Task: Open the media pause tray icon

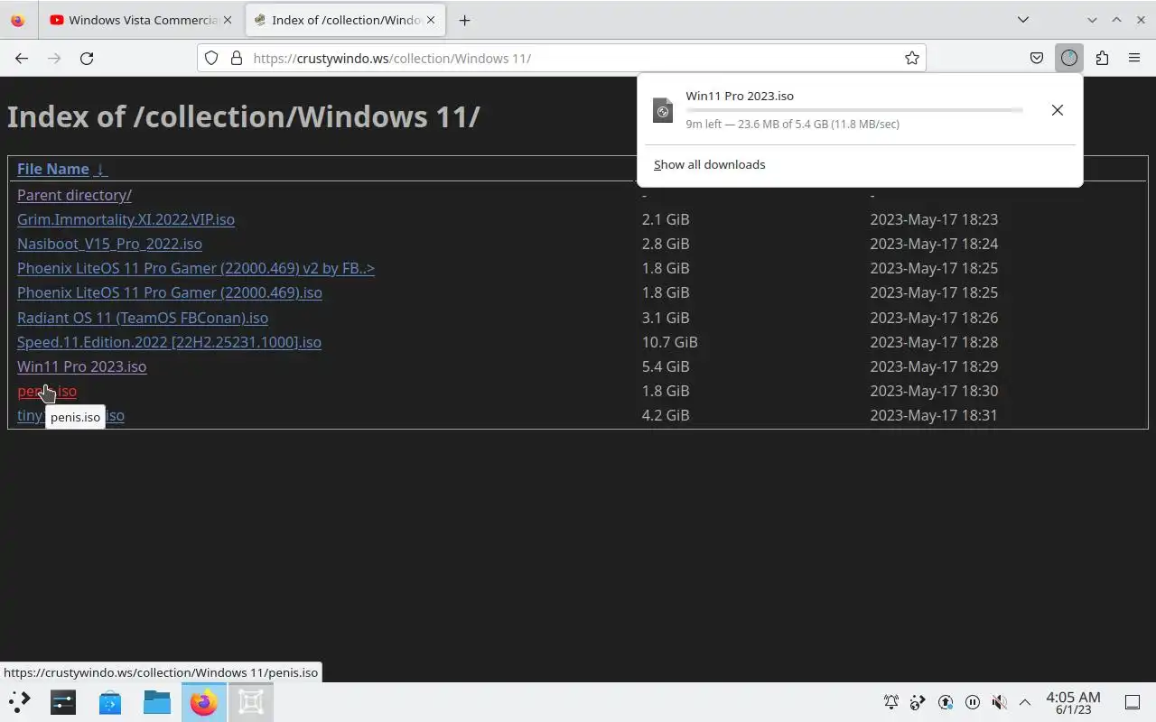Action: (973, 702)
